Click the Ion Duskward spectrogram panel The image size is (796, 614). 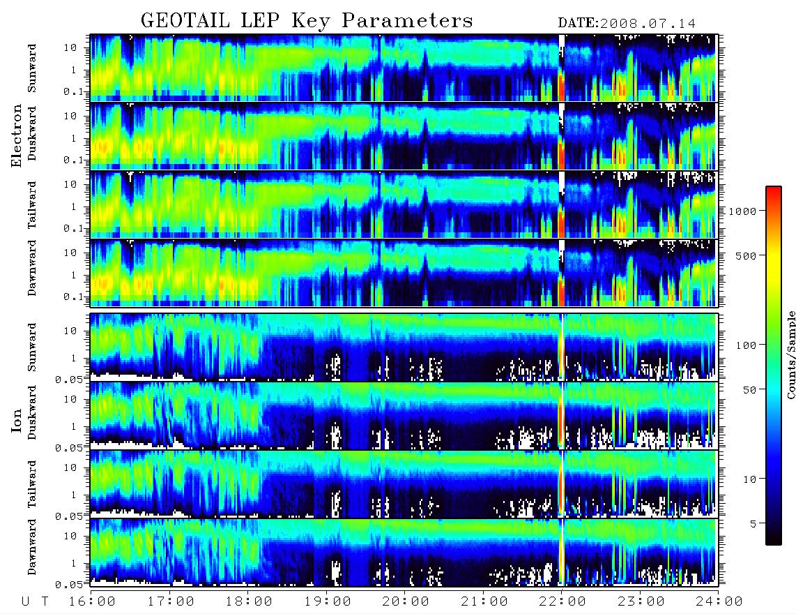pos(404,416)
